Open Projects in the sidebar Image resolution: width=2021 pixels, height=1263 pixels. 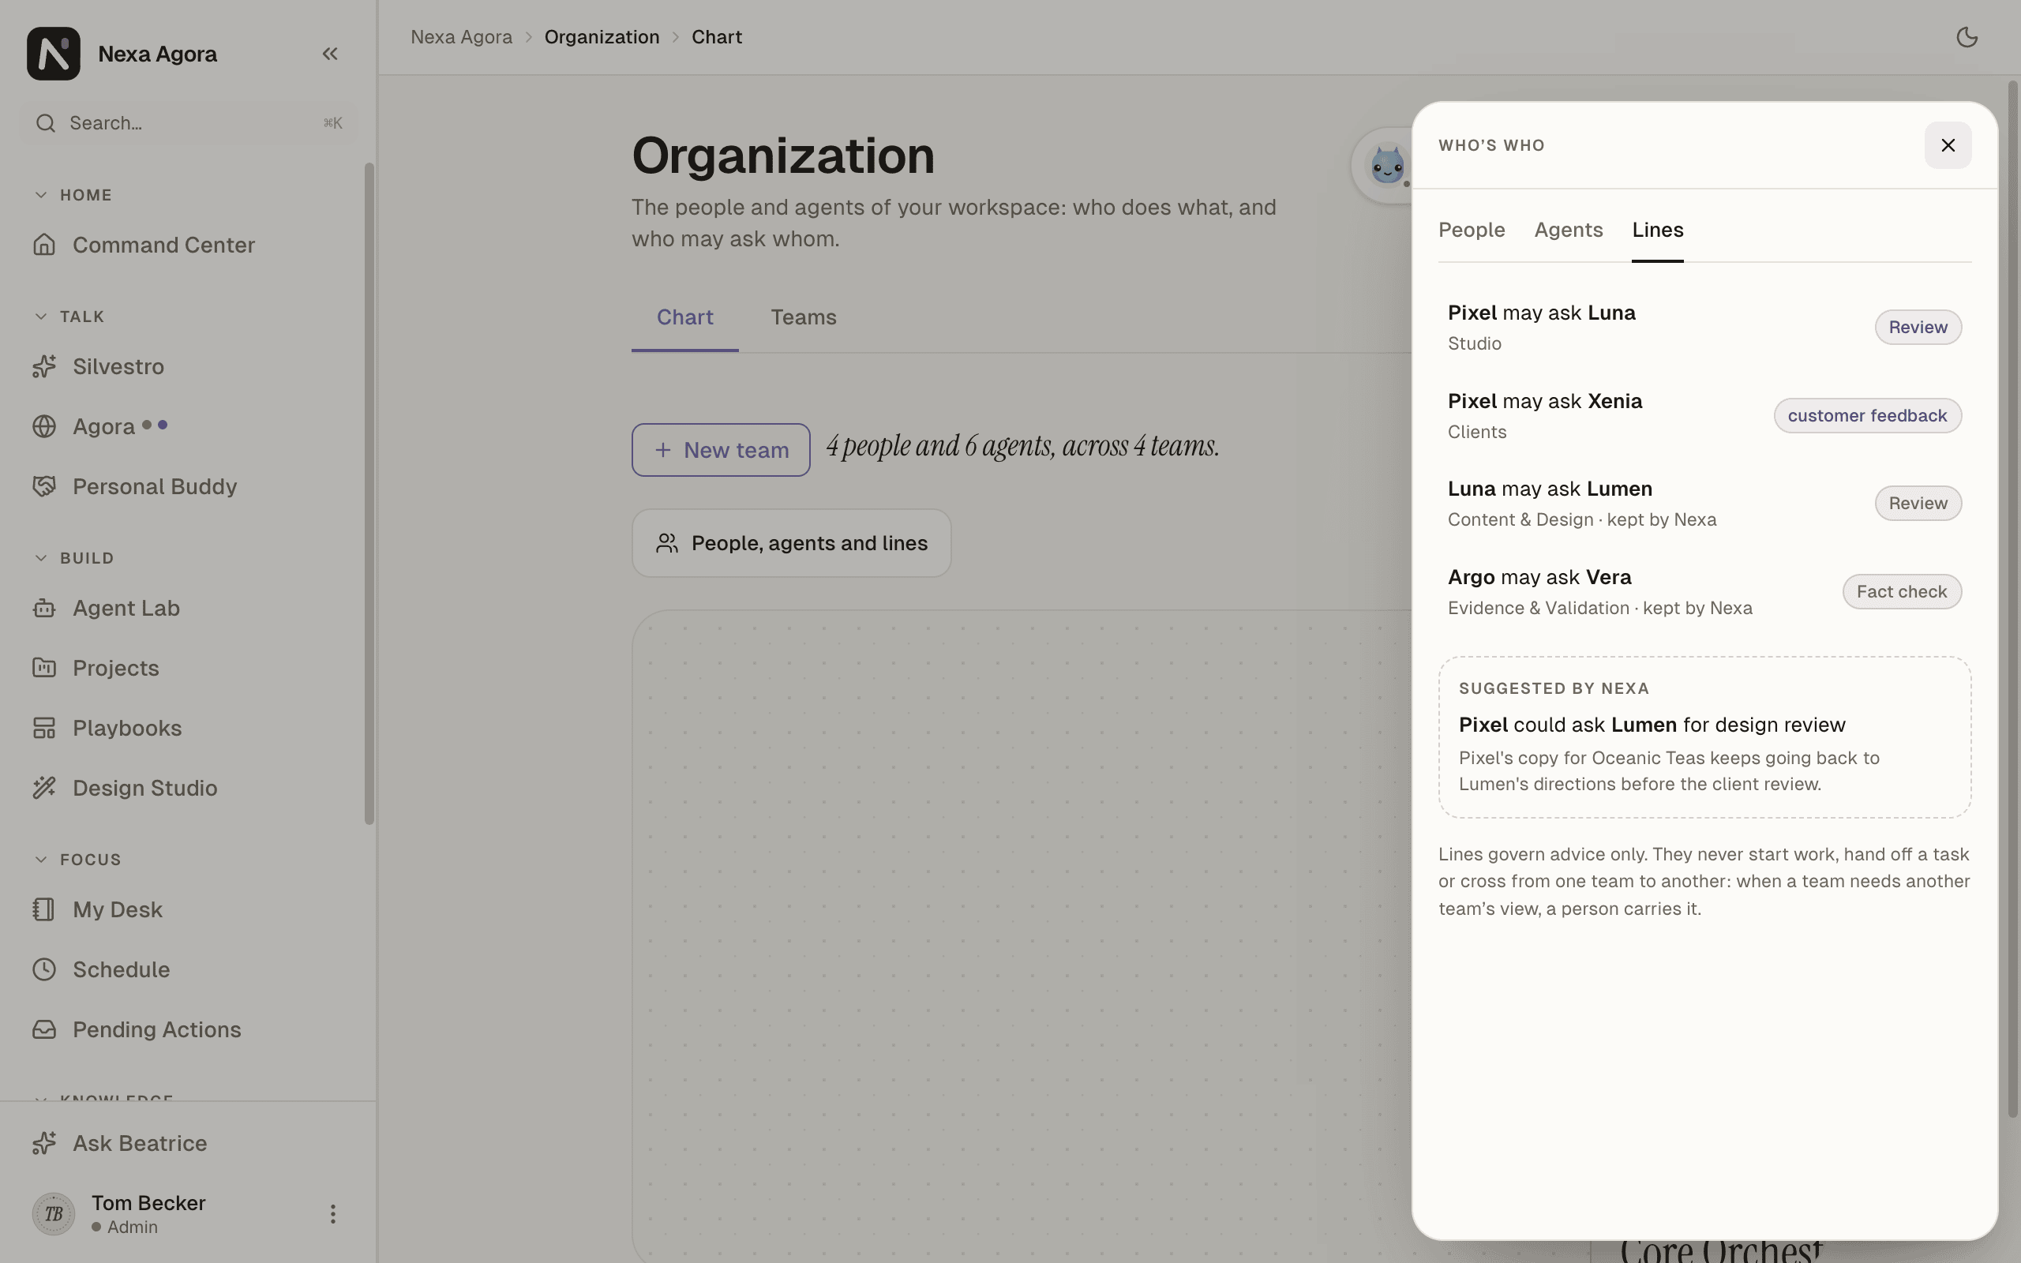[x=188, y=669]
